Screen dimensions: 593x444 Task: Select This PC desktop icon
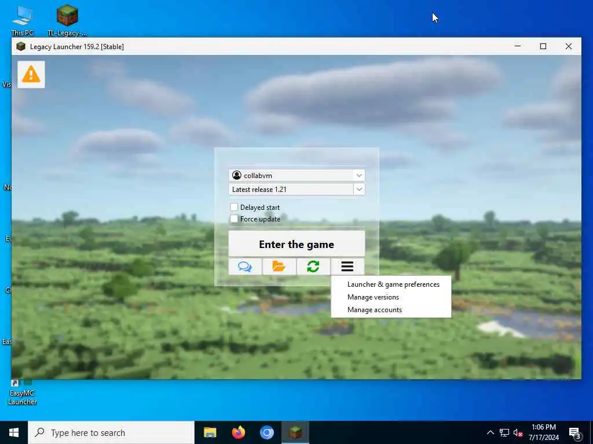pyautogui.click(x=23, y=20)
